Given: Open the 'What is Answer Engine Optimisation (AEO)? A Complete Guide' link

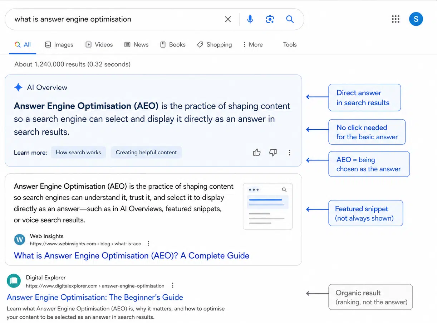Looking at the screenshot, I should pos(132,256).
